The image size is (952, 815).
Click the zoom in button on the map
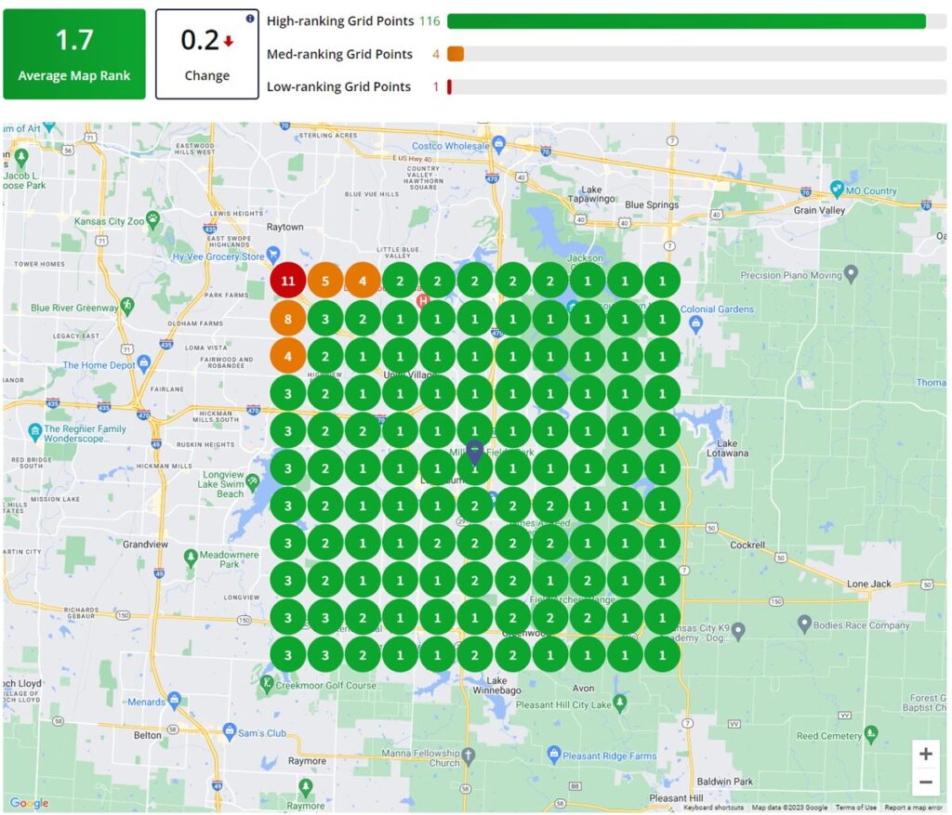coord(926,754)
